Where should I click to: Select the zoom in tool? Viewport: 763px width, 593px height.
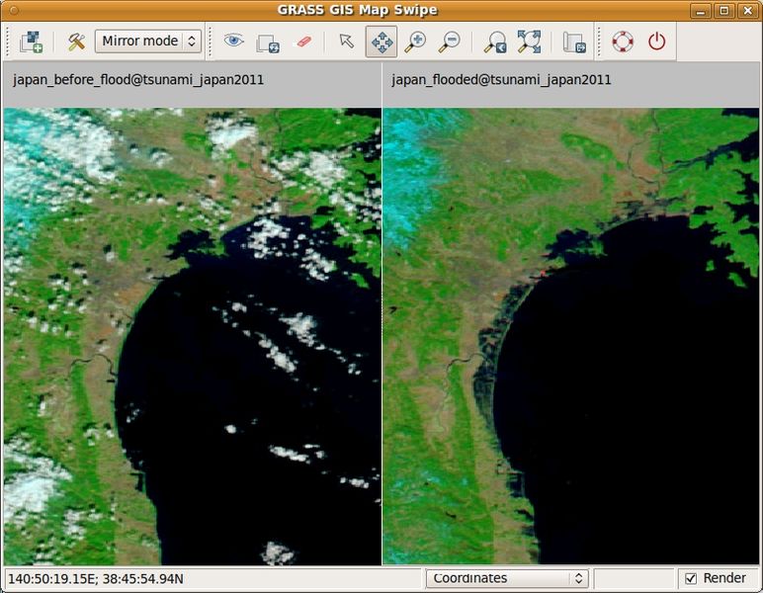click(415, 42)
